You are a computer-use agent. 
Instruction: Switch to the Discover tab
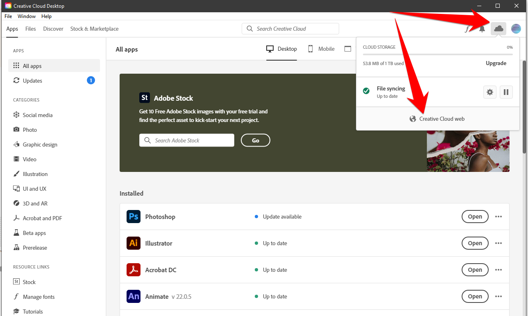tap(53, 29)
